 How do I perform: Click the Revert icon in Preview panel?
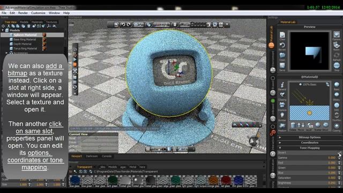pos(282,45)
